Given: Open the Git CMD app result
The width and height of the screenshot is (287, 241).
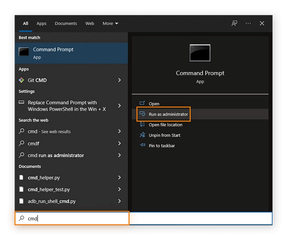Looking at the screenshot, I should (x=71, y=80).
